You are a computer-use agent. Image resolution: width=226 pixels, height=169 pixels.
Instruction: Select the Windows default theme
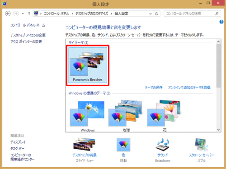click(87, 116)
